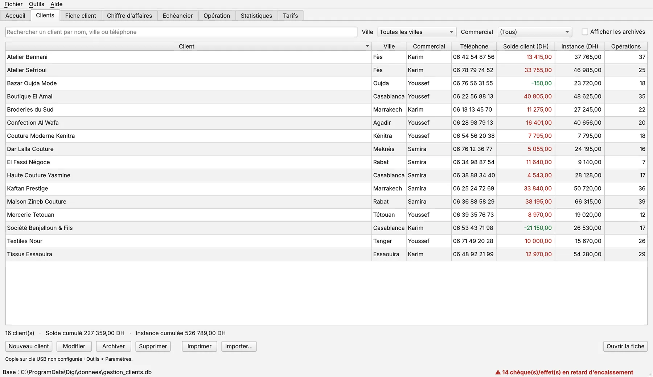Click phone number 06 71 49 20 28
Screen dimensions: 653x377
[473, 241]
